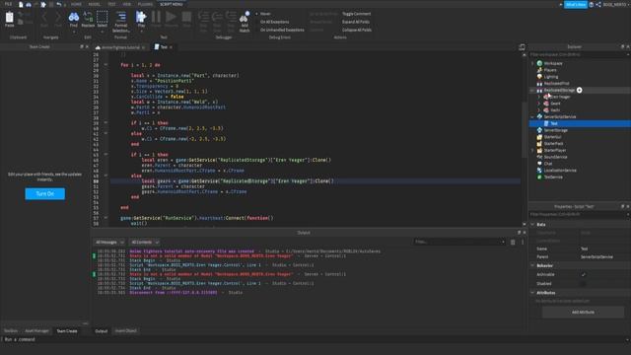631x355 pixels.
Task: Click the new file icon in quick access bar
Action: pos(21,4)
